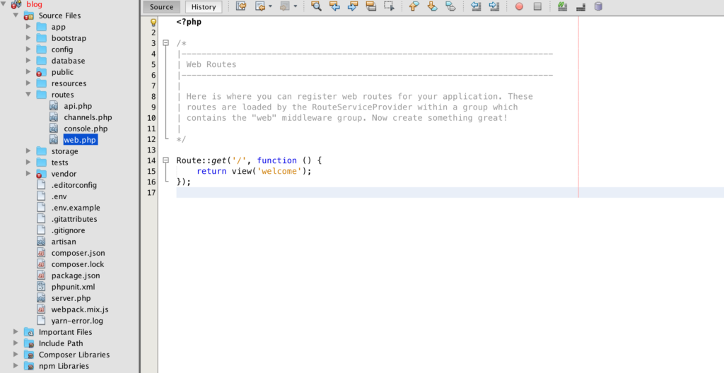This screenshot has width=724, height=373.
Task: Collapse the comment block fold at line 3
Action: tap(166, 43)
